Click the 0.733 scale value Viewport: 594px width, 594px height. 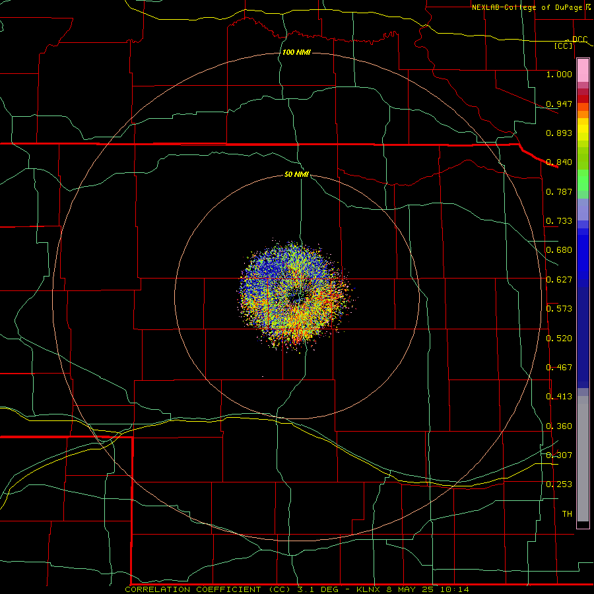click(x=559, y=221)
